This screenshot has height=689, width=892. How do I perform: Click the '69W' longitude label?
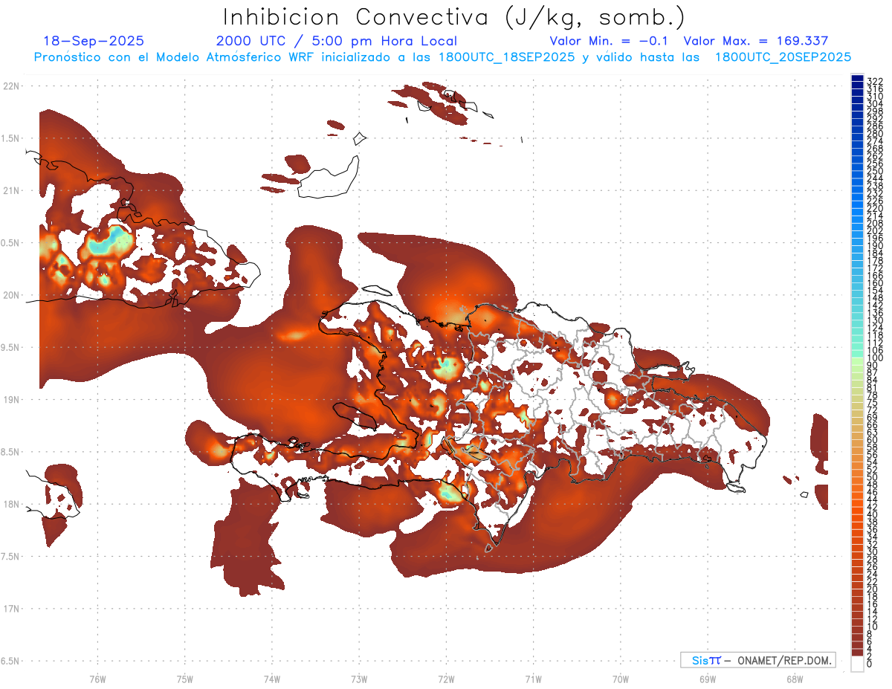pyautogui.click(x=708, y=679)
